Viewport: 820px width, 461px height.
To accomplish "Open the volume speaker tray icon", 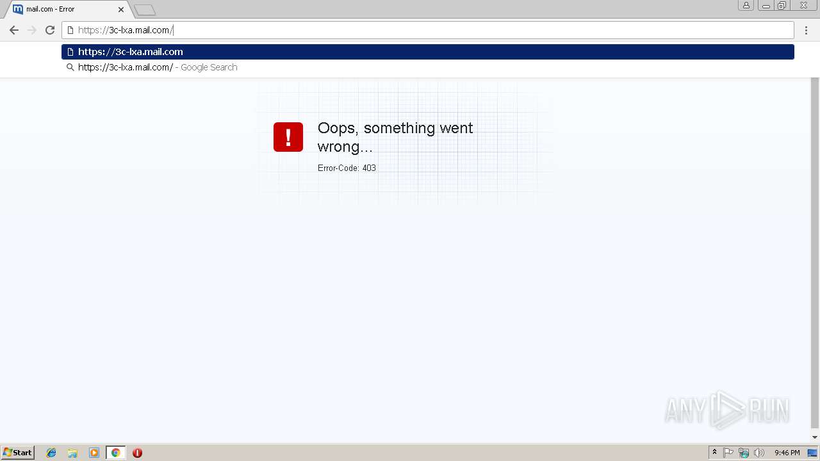I will click(759, 453).
